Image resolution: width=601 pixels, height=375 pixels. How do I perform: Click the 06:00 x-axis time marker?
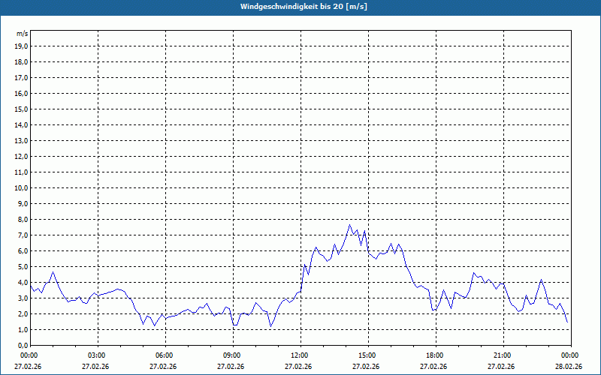click(x=165, y=355)
